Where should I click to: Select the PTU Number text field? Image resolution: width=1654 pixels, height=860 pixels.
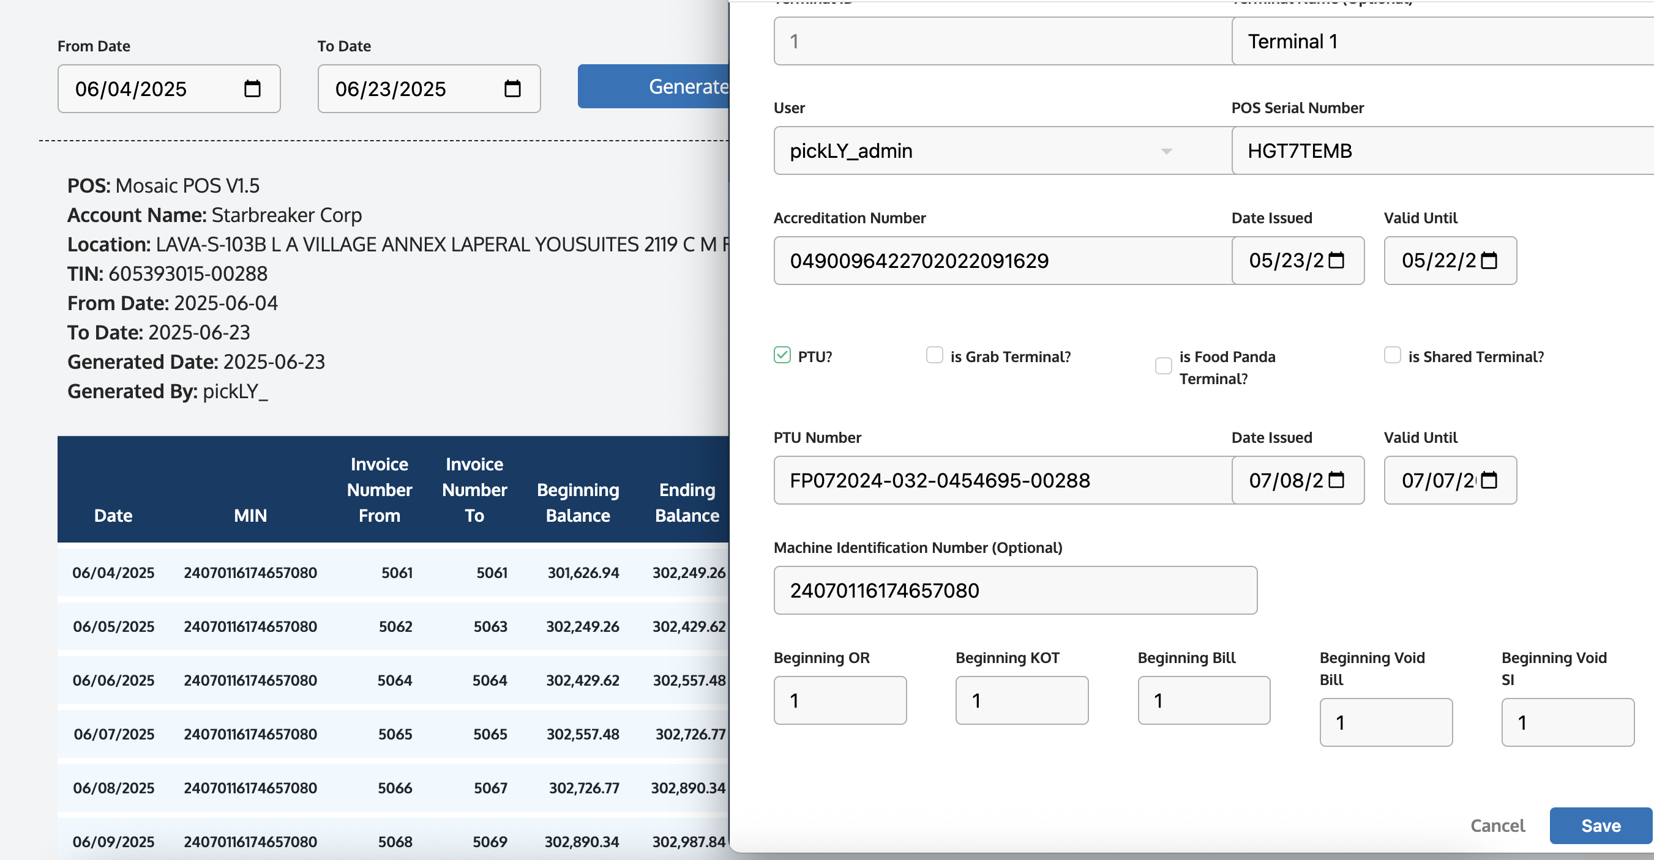1001,480
